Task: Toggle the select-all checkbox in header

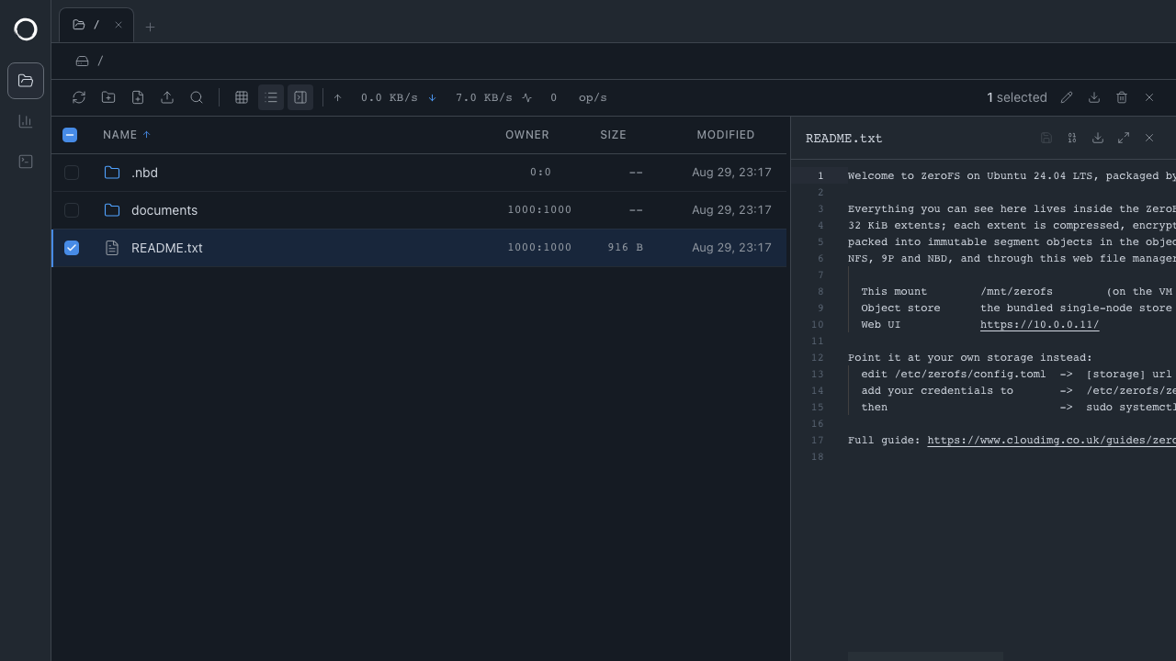Action: pos(70,135)
